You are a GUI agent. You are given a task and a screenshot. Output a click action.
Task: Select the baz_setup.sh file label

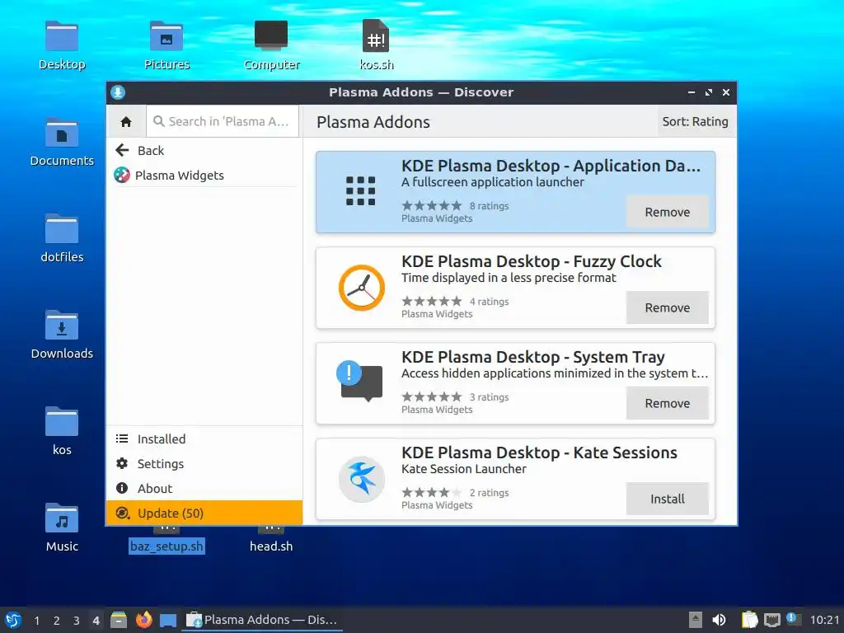click(166, 546)
